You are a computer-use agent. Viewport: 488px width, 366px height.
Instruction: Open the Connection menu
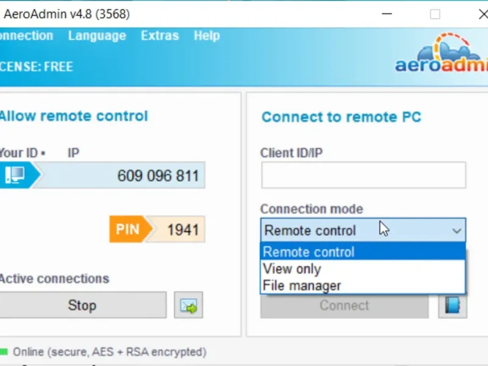click(26, 36)
